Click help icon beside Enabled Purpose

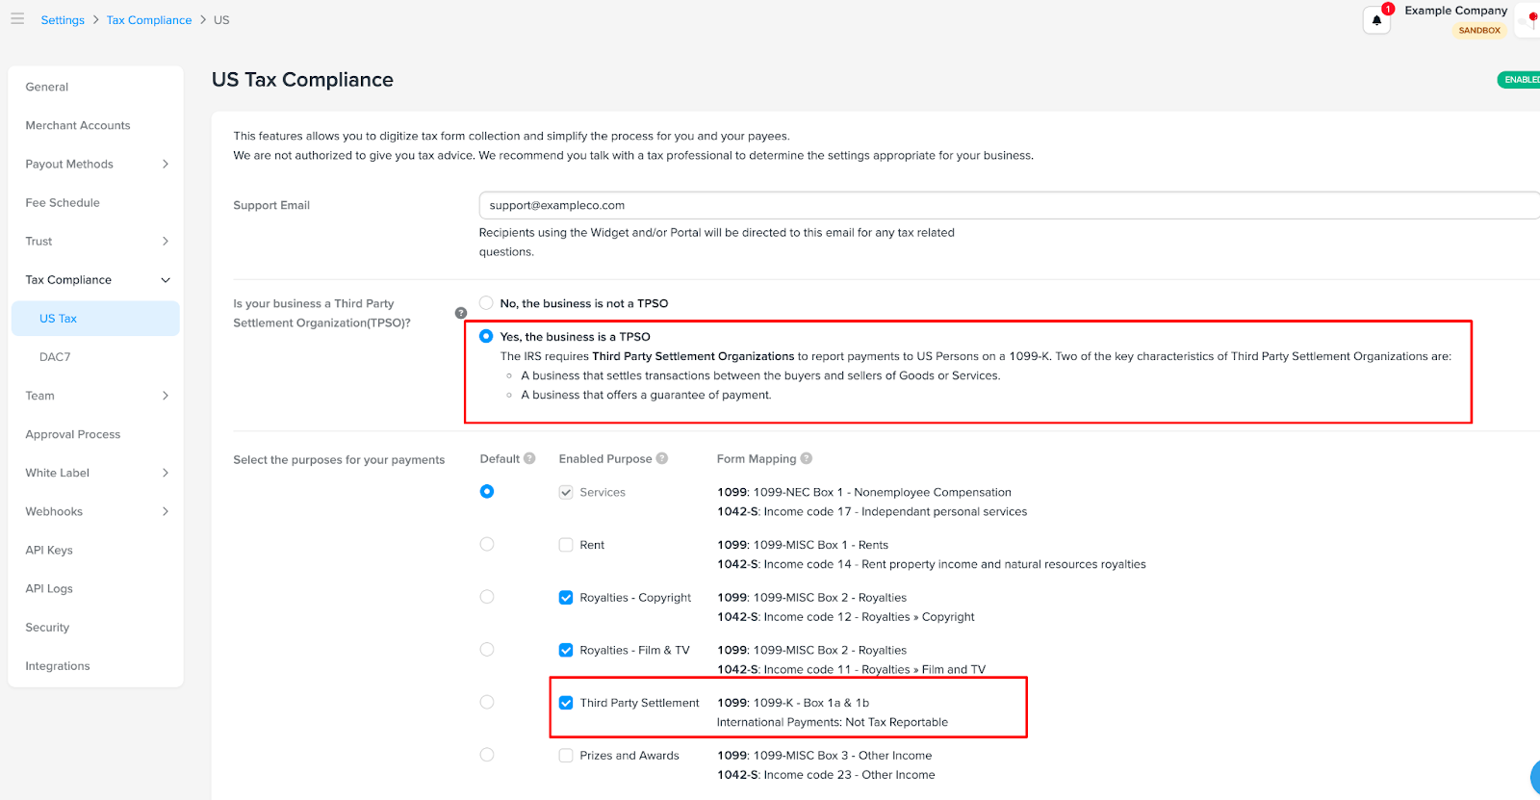pos(662,459)
